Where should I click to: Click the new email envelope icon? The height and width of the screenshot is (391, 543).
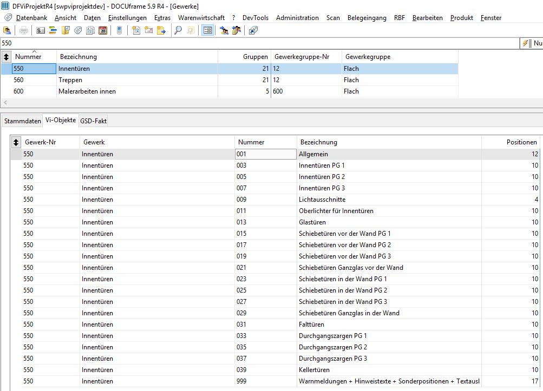click(148, 30)
